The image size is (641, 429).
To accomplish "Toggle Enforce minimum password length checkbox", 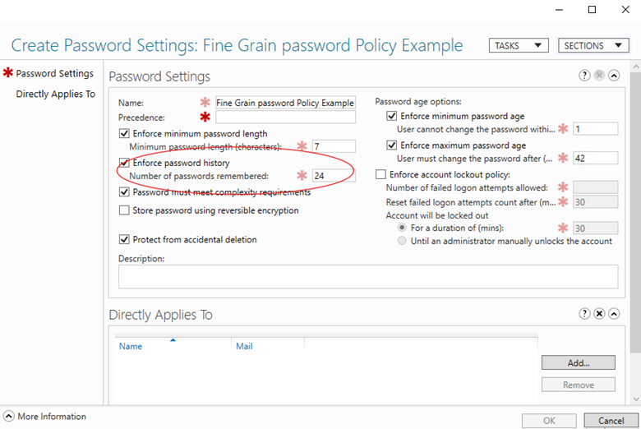I will (124, 134).
